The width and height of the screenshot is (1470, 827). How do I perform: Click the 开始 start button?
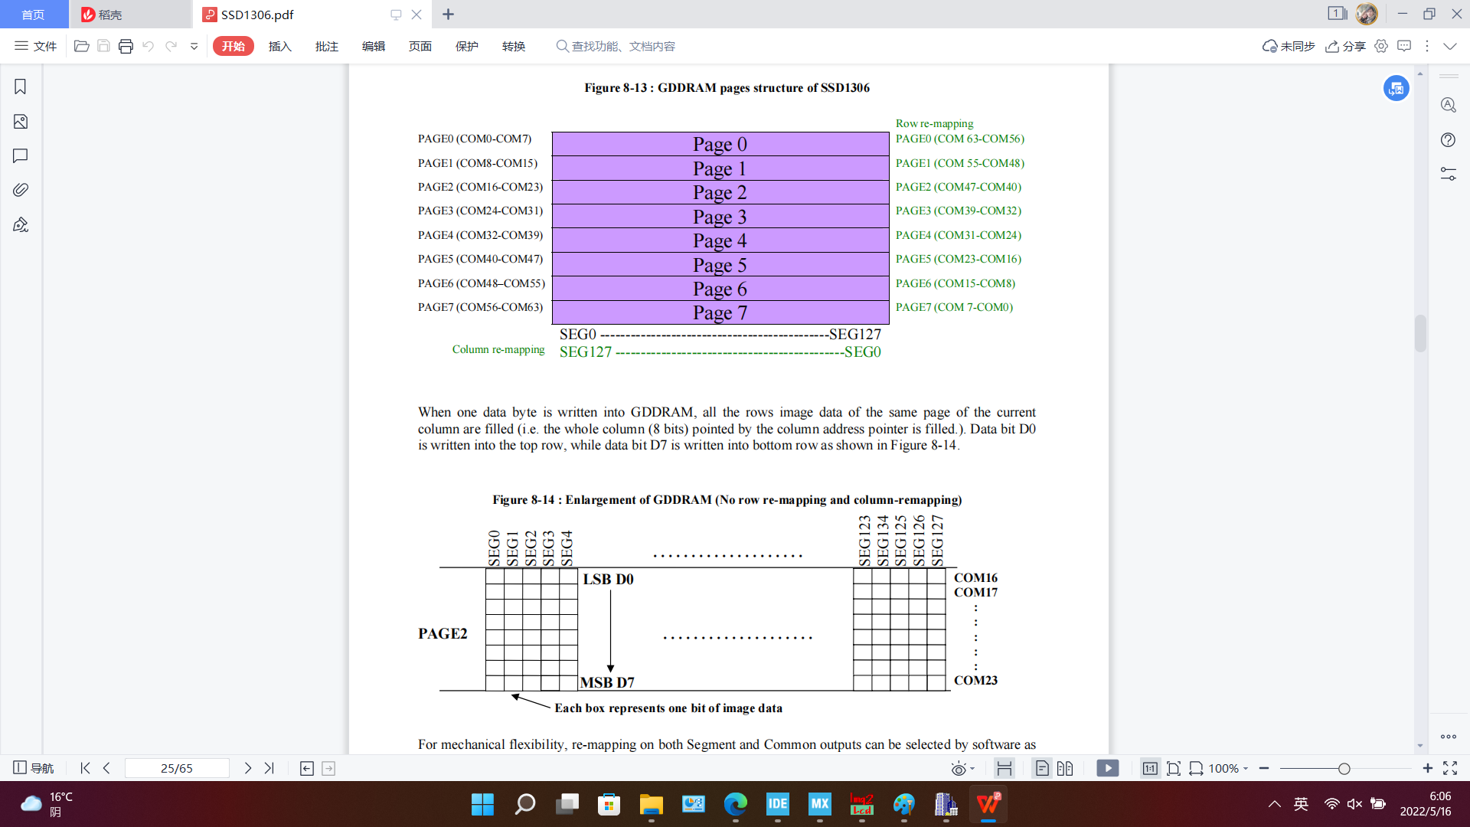point(234,46)
